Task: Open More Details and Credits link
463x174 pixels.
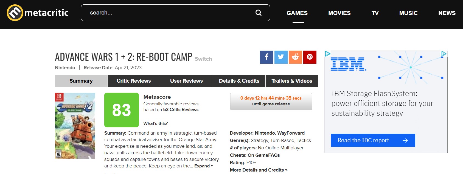Action: [259, 170]
